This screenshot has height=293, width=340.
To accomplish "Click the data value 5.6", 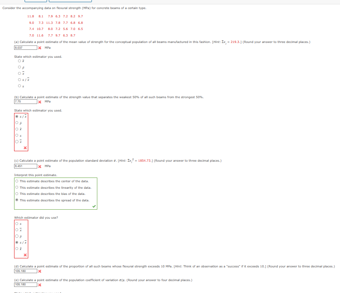I will tap(65, 29).
